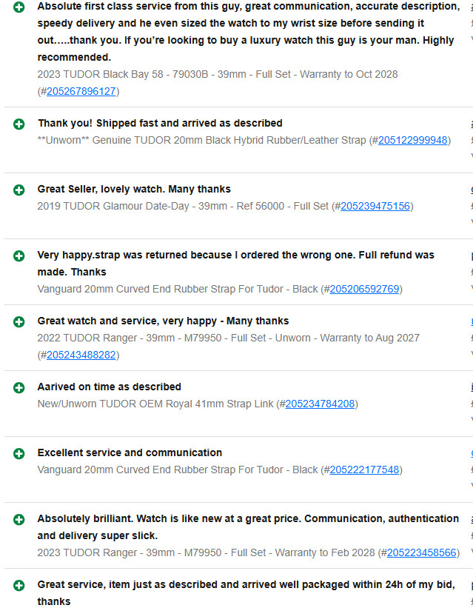Click the 'Thank you! Shipped fast' feedback comment
This screenshot has height=608, width=473.
pos(160,123)
